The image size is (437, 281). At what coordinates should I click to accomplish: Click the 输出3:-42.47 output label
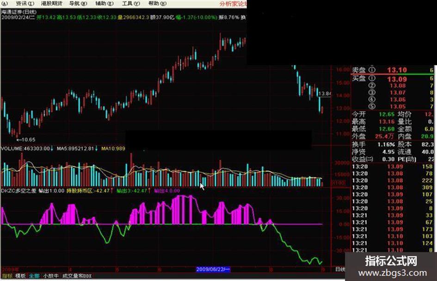pos(131,191)
